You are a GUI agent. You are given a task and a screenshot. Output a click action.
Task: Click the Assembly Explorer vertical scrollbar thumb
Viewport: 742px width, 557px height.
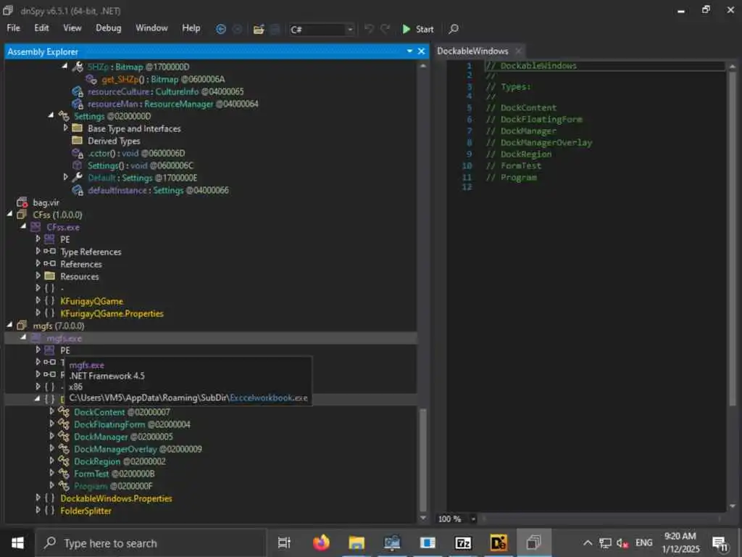[423, 459]
